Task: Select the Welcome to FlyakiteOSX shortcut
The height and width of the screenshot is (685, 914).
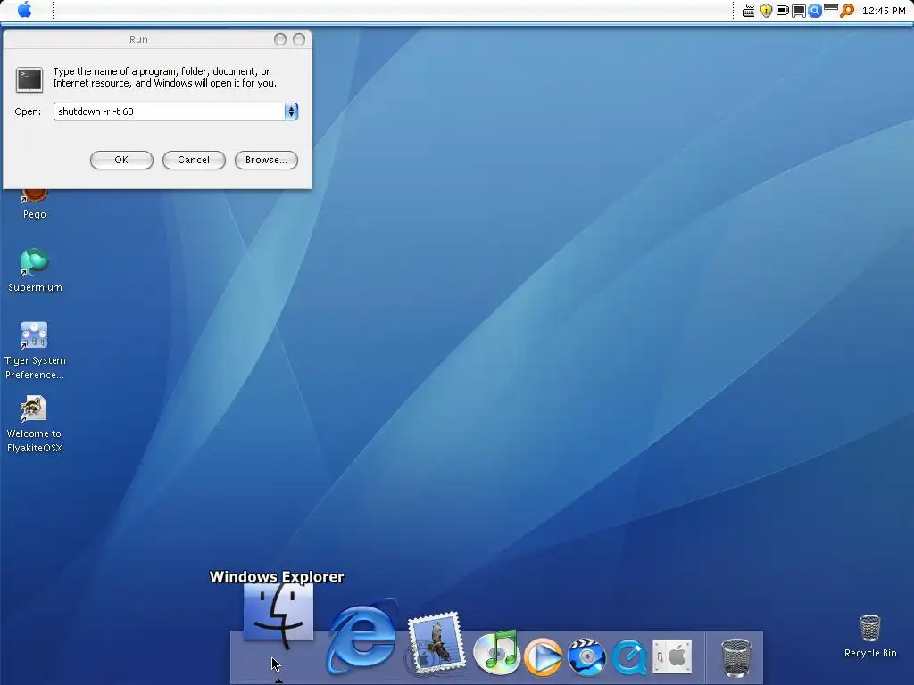Action: pos(35,424)
